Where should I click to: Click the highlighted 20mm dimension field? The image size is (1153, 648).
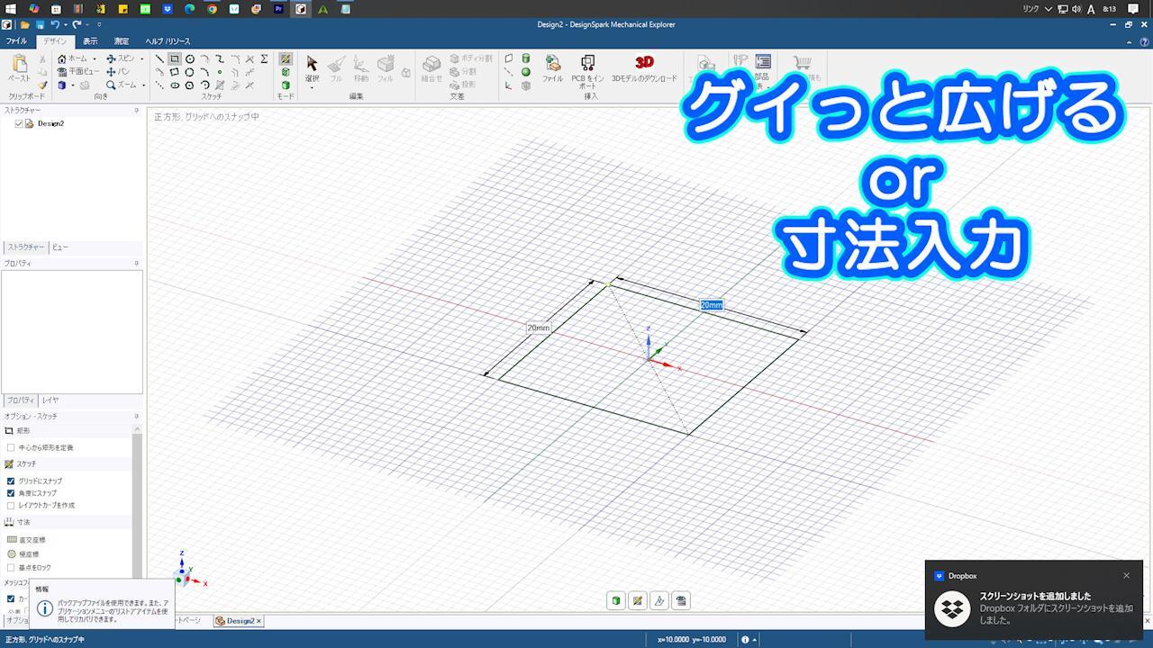pos(712,305)
